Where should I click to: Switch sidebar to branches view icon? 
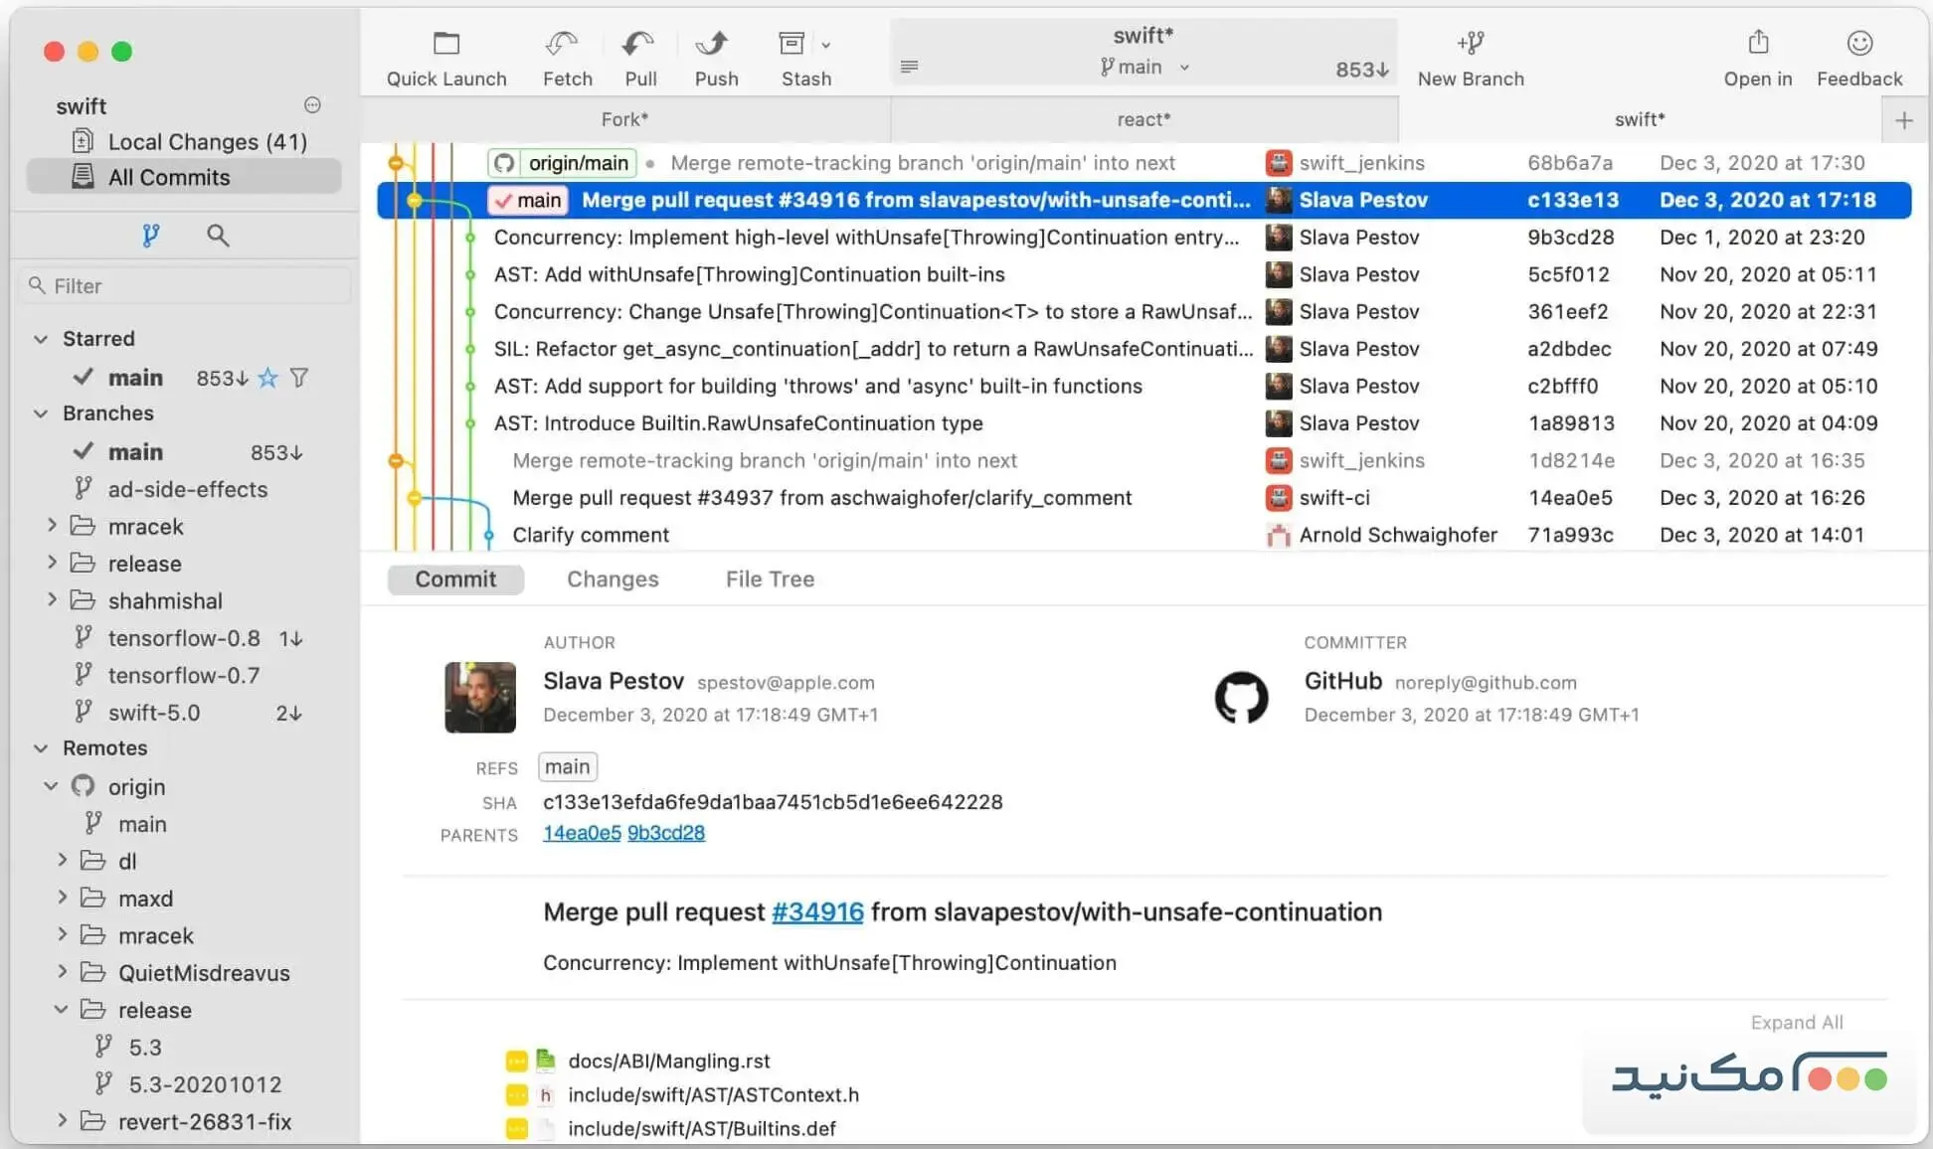150,236
